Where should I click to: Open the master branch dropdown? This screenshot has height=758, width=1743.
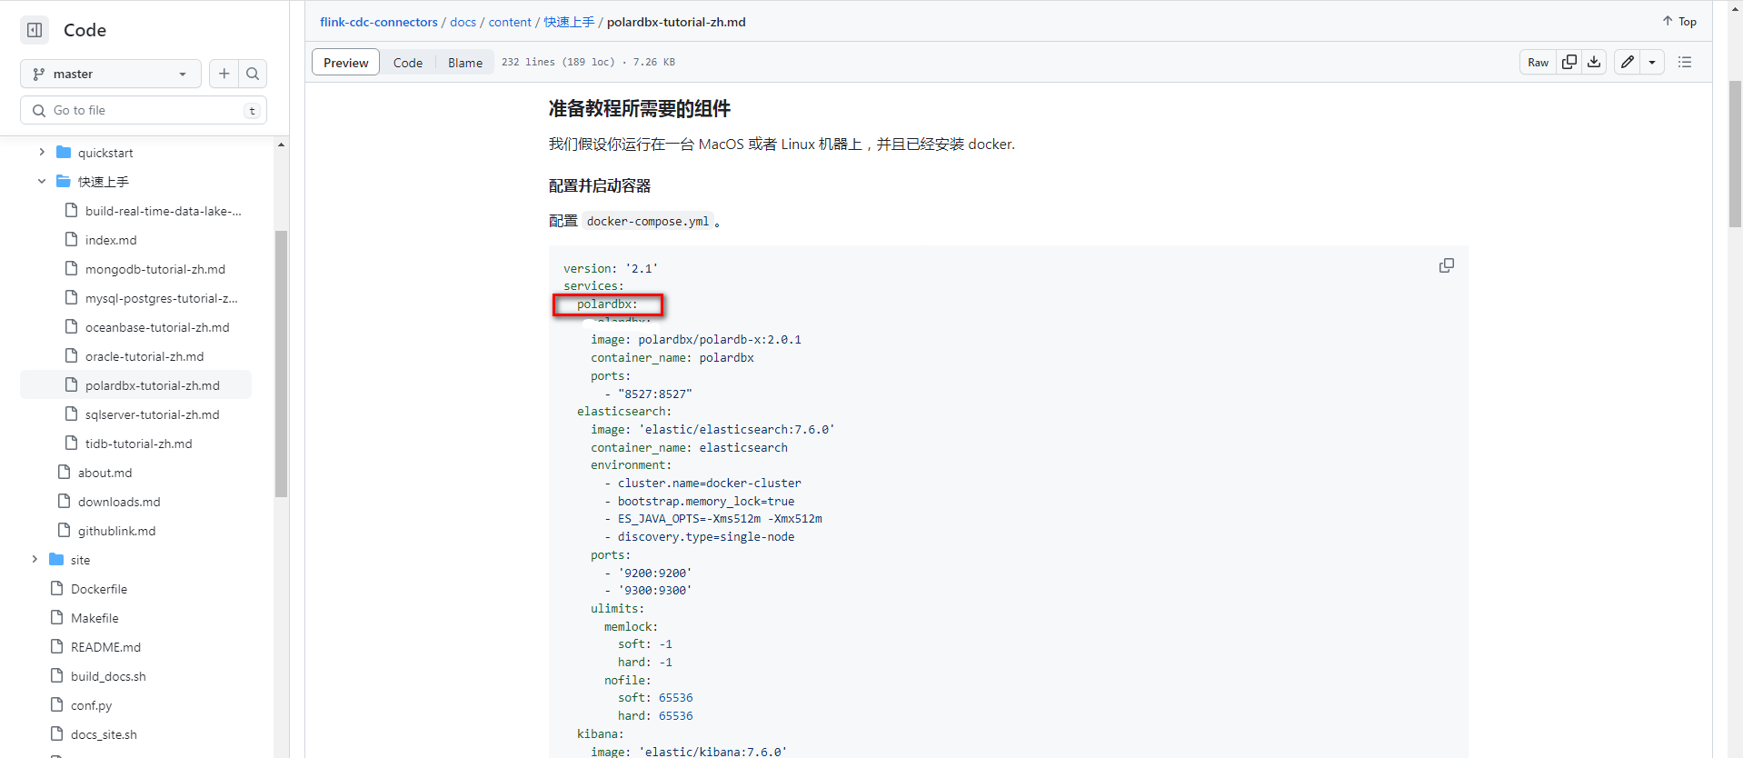click(x=111, y=74)
